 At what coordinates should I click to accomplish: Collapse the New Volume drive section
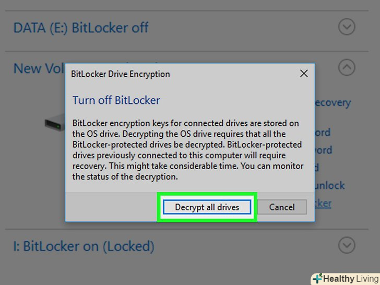347,67
